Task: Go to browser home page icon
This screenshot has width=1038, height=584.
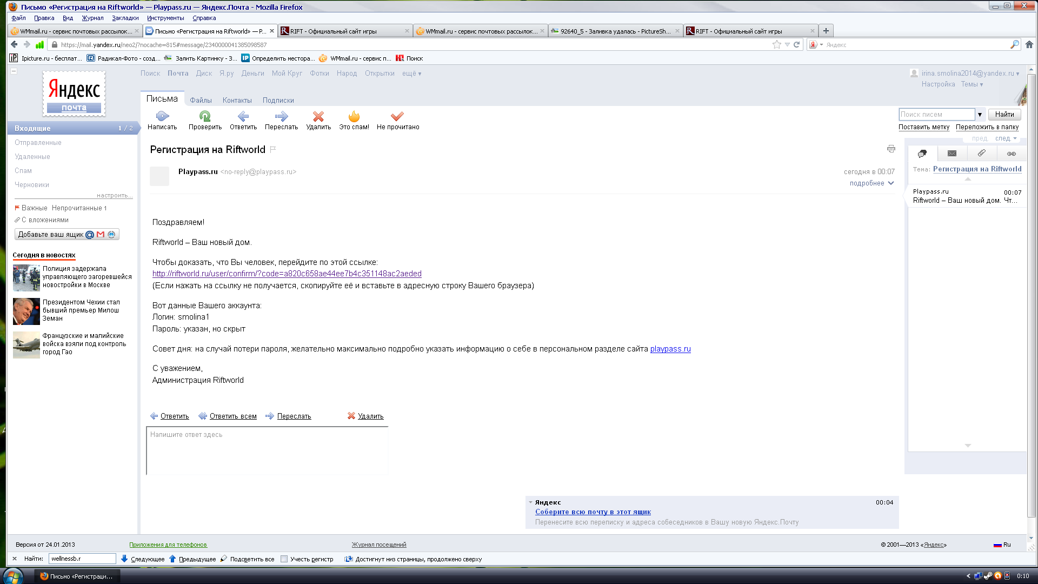Action: pos(1029,44)
